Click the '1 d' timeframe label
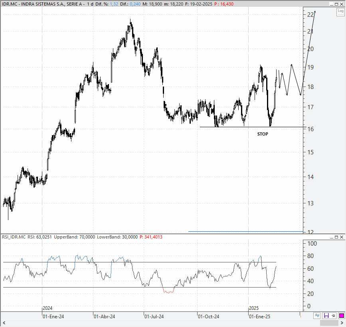Image resolution: width=346 pixels, height=327 pixels. tap(90, 4)
